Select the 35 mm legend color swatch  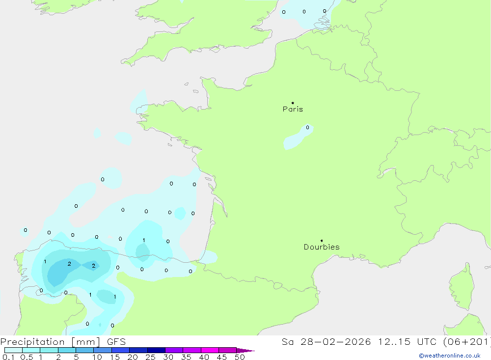click(x=192, y=350)
